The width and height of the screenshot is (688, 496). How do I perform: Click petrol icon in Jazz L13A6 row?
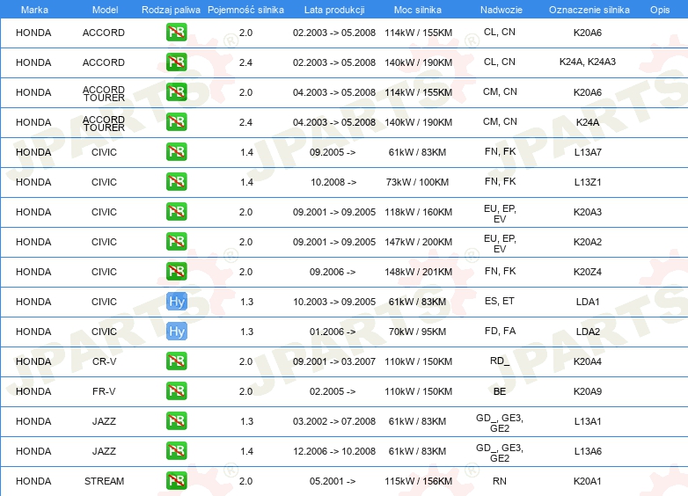(176, 451)
